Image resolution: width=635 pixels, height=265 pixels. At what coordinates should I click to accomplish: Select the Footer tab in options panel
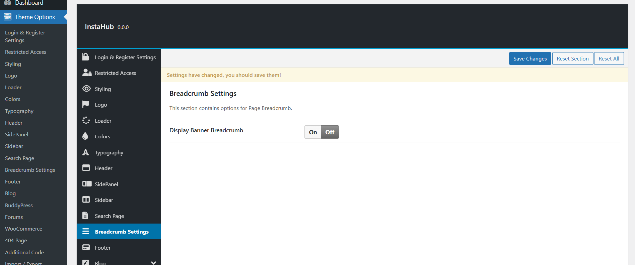(102, 248)
